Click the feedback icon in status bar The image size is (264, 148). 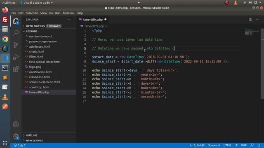coord(252,145)
